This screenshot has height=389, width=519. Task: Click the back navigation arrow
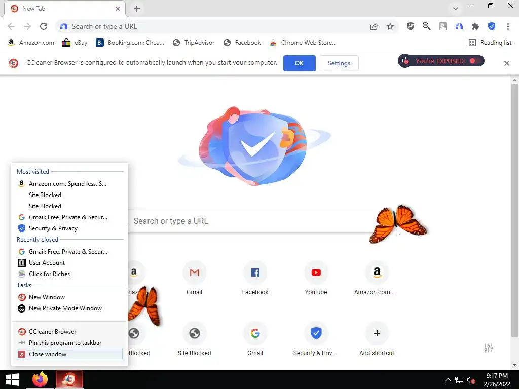pyautogui.click(x=11, y=26)
